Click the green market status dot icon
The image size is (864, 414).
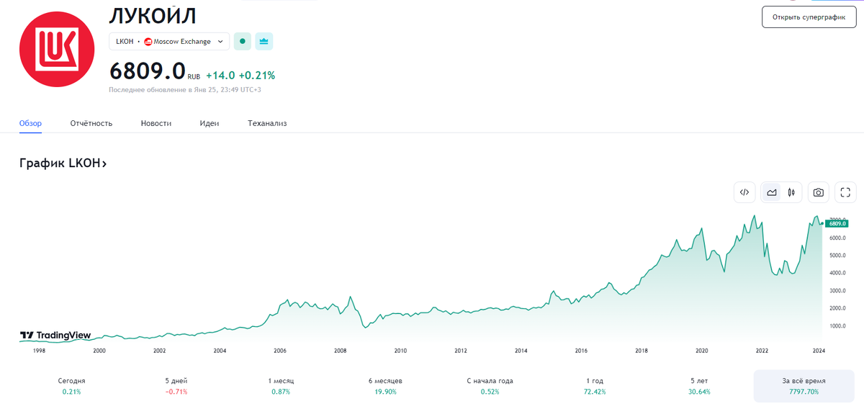point(243,42)
